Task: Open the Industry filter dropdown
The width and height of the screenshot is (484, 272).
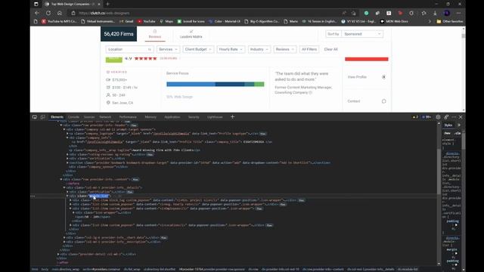Action: point(259,49)
